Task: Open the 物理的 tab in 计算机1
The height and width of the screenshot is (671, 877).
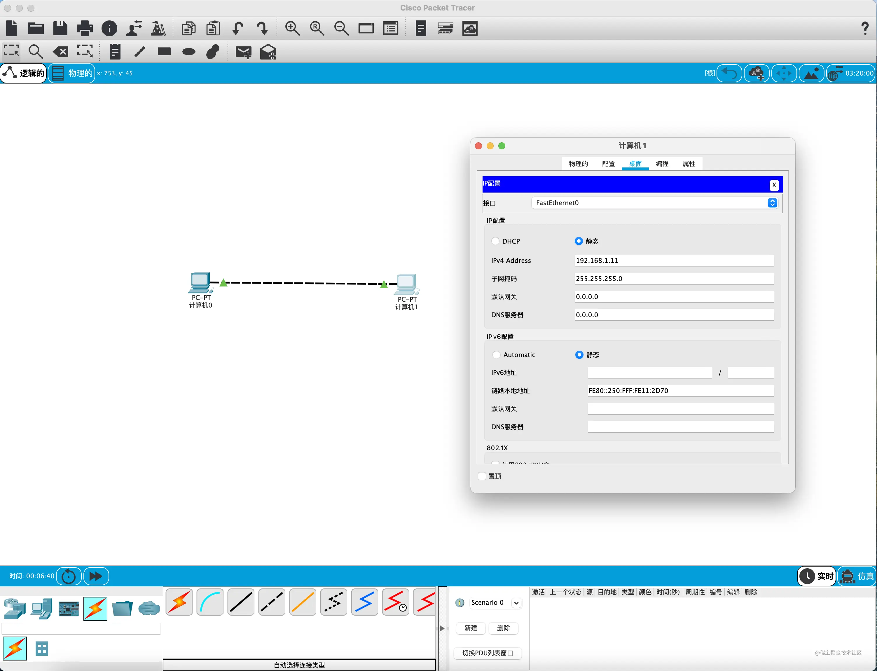Action: [578, 164]
